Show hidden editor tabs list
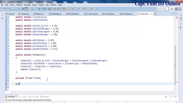 coord(155,14)
